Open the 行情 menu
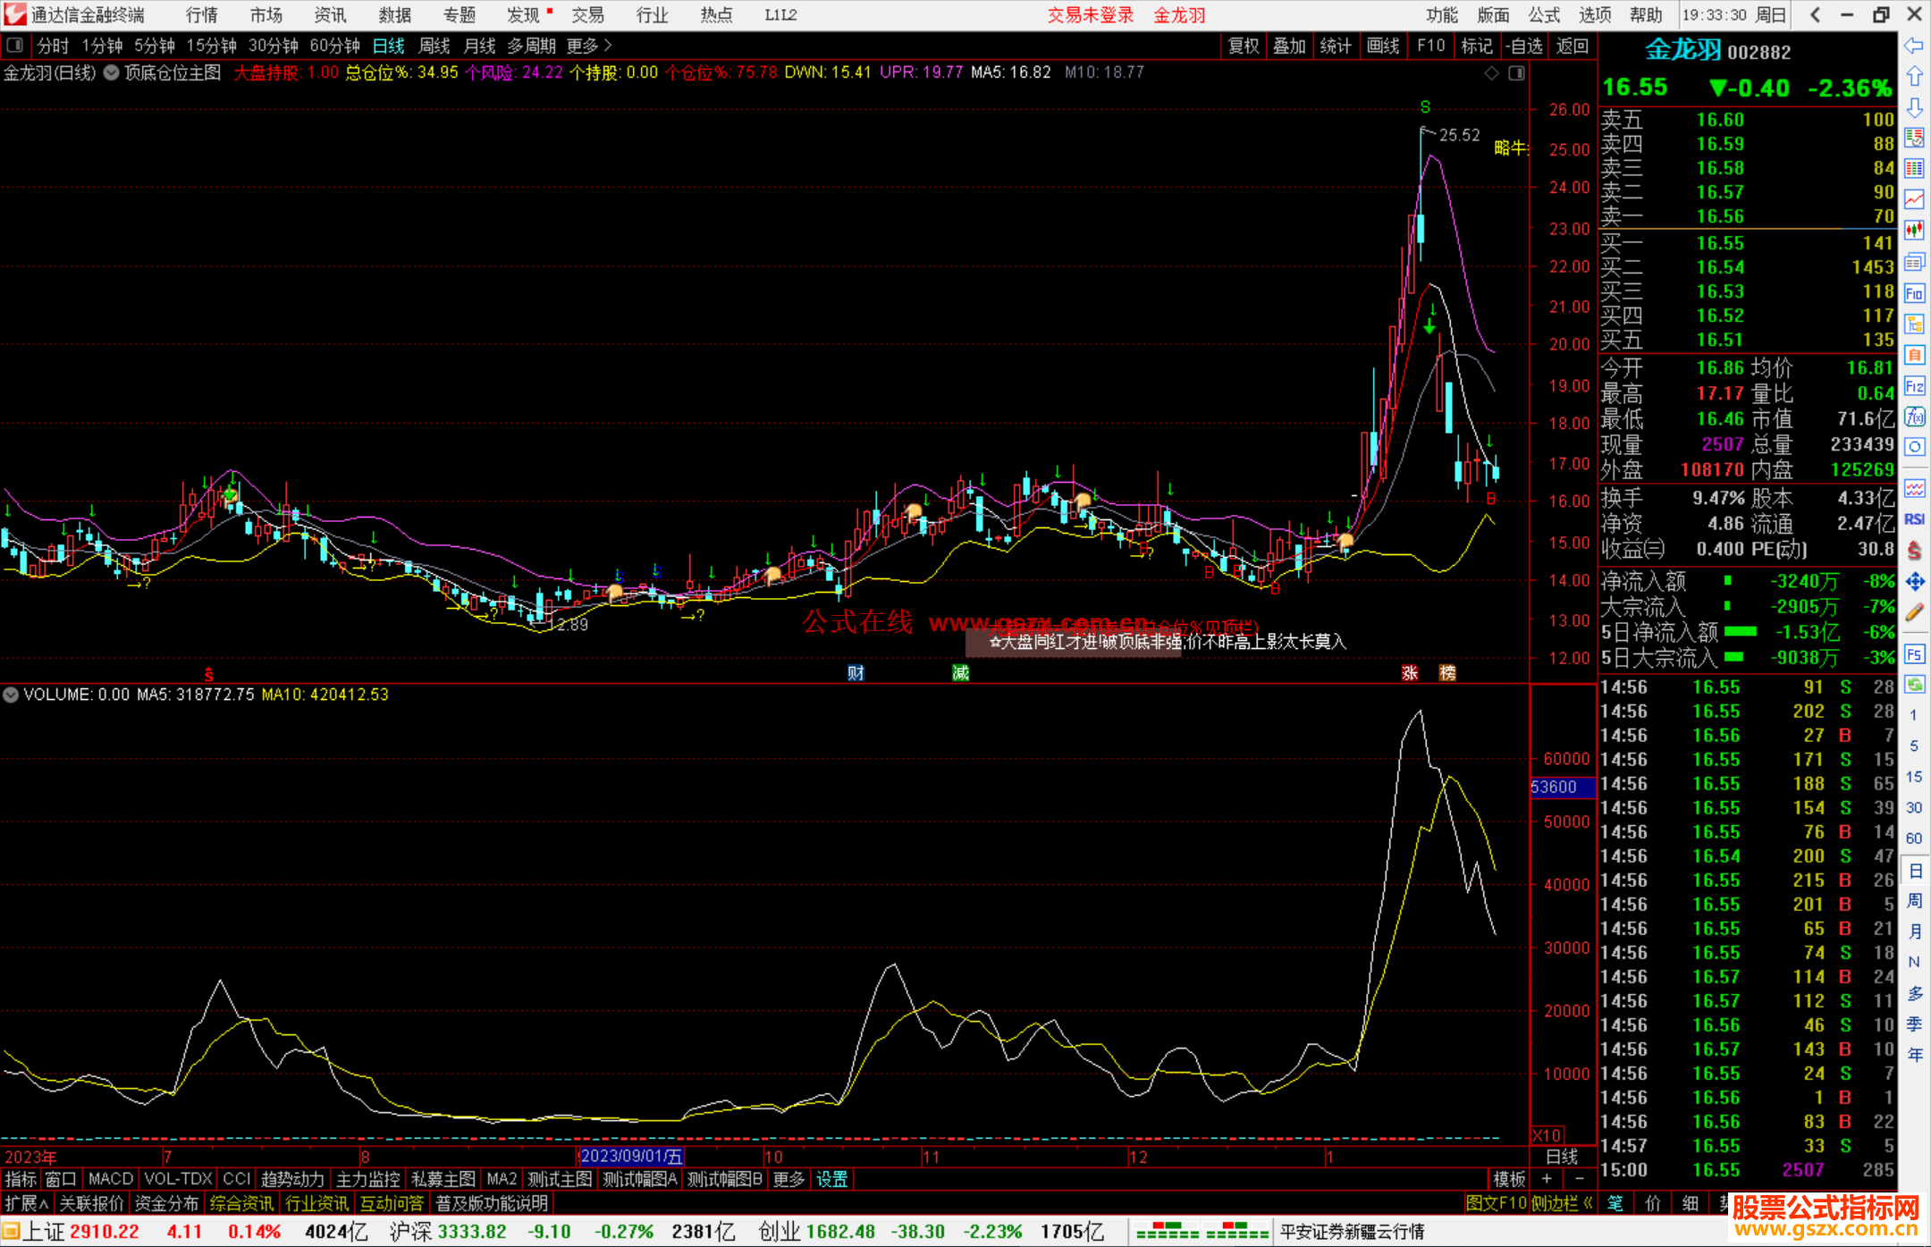 202,15
